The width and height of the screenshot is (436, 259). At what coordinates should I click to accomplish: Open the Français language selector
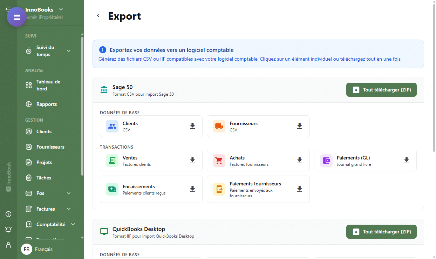[x=37, y=249]
